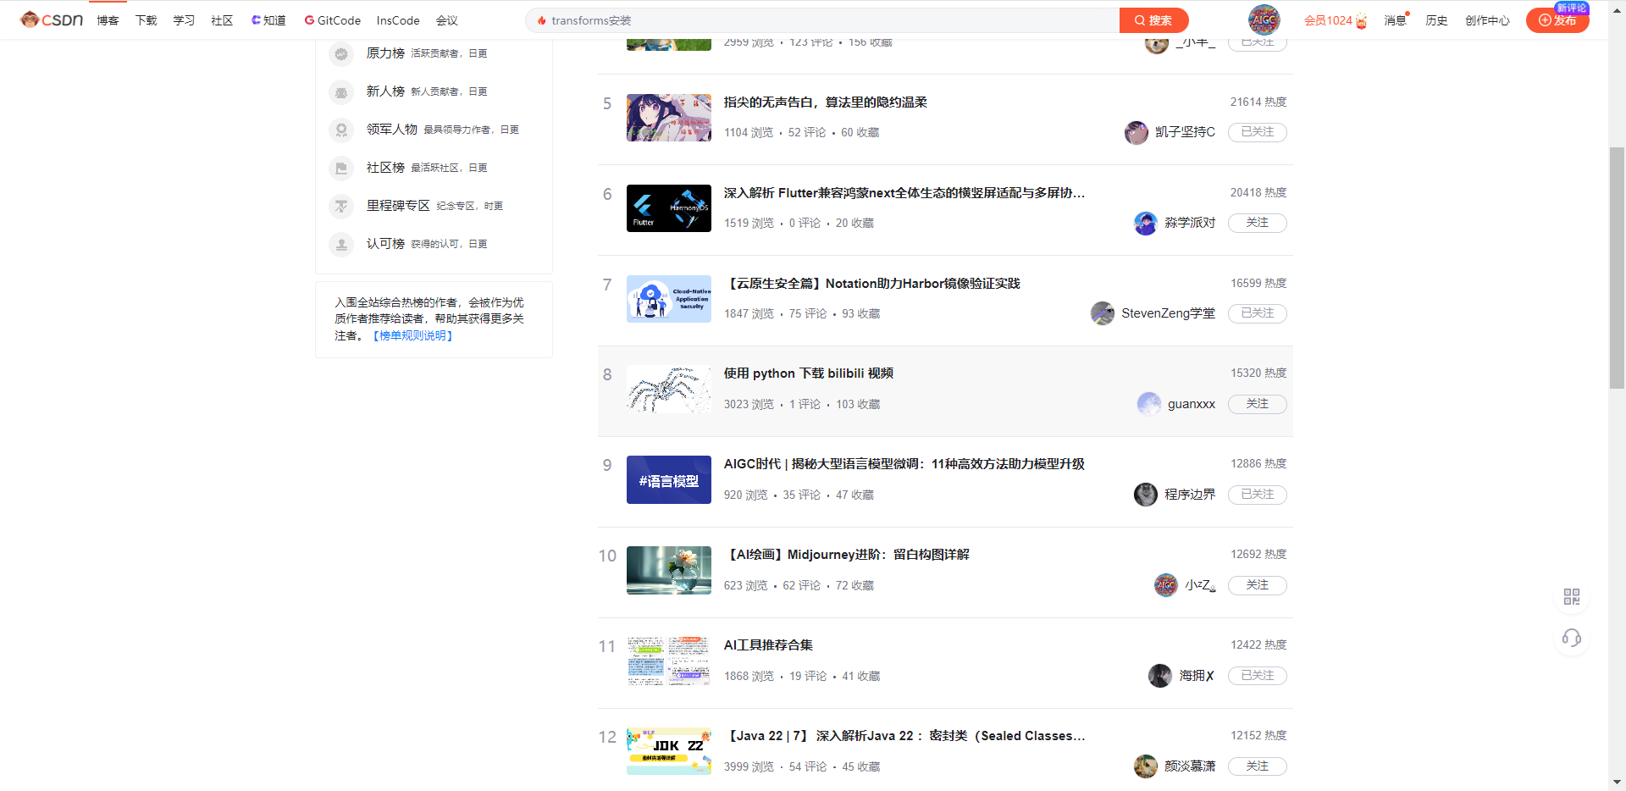Open 海拥 author avatar
This screenshot has width=1626, height=791.
[x=1160, y=677]
